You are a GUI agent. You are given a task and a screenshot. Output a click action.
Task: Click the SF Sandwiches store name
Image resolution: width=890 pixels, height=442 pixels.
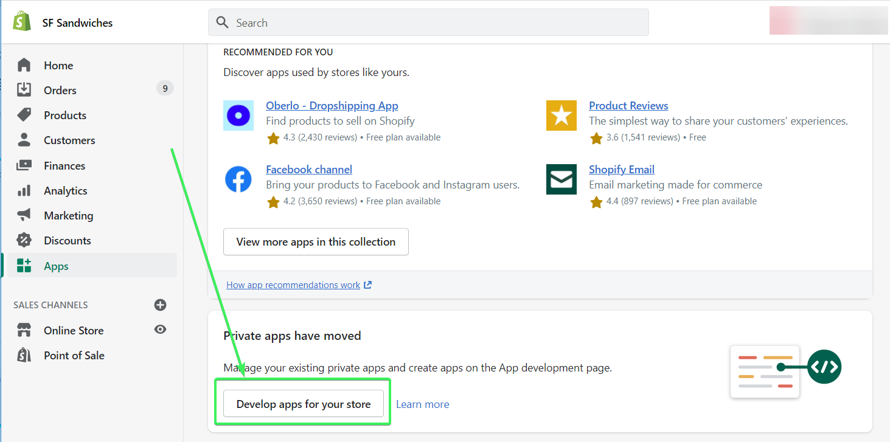(77, 23)
